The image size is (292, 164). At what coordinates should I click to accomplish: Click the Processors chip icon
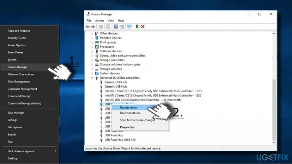[x=97, y=47]
